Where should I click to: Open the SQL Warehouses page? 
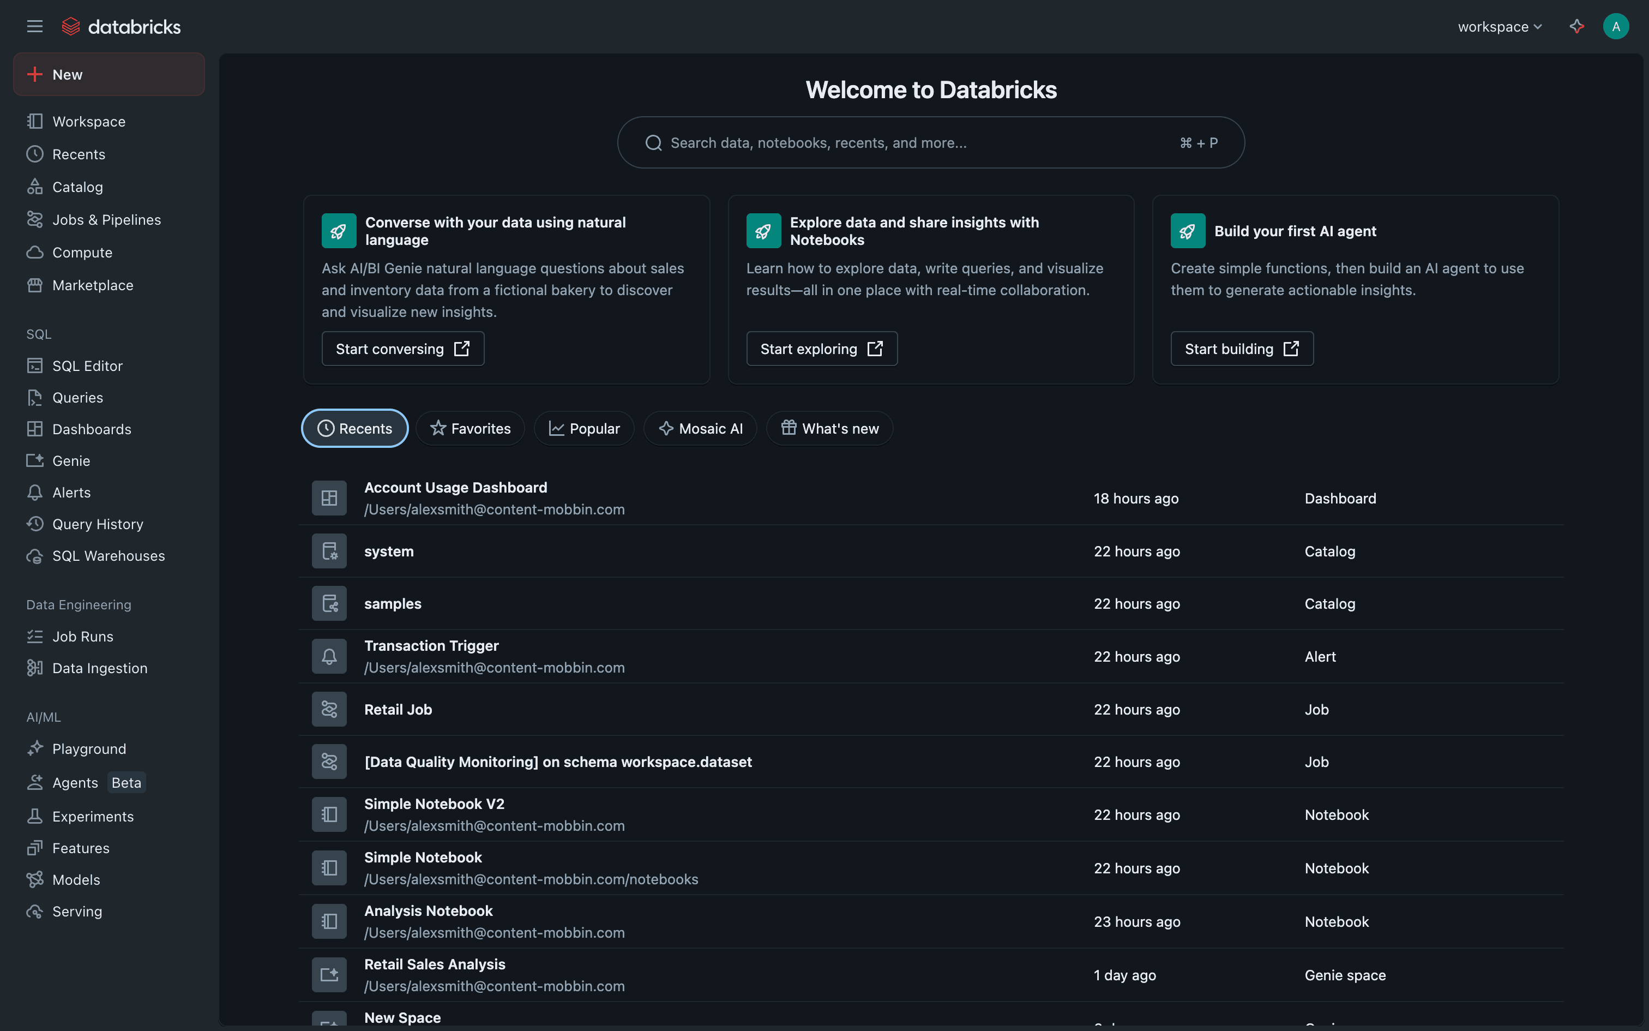pos(109,556)
